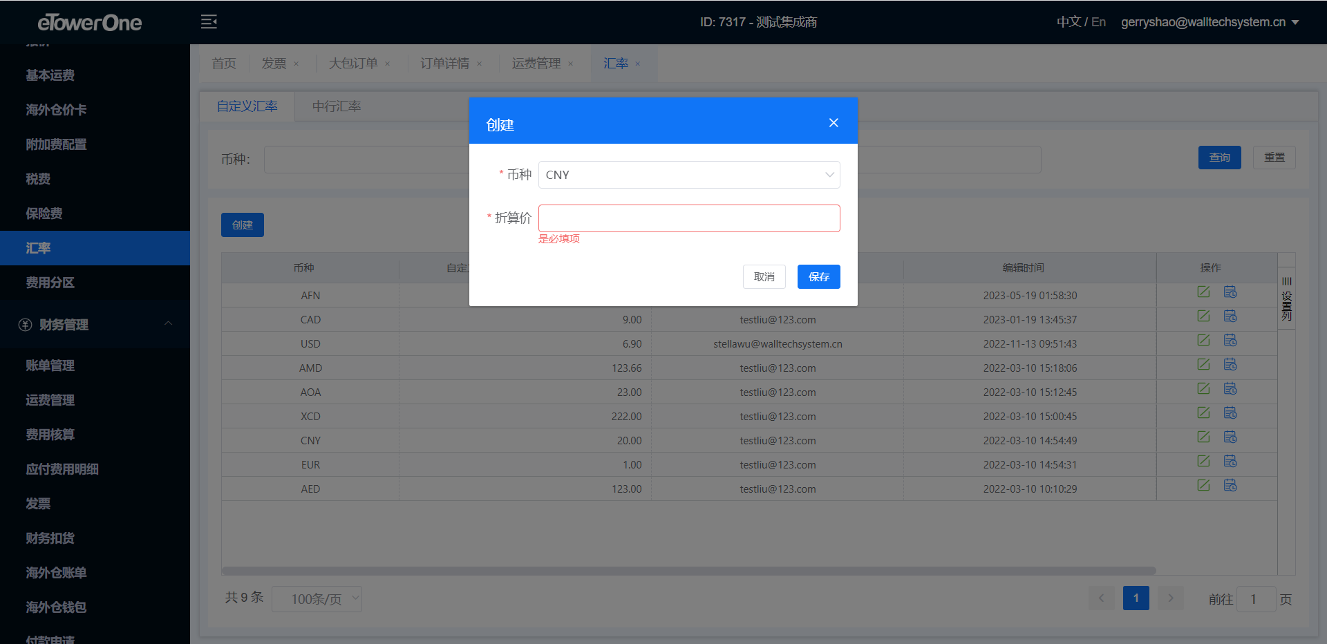Viewport: 1327px width, 644px height.
Task: Click the history log icon for the AED row
Action: pos(1230,485)
